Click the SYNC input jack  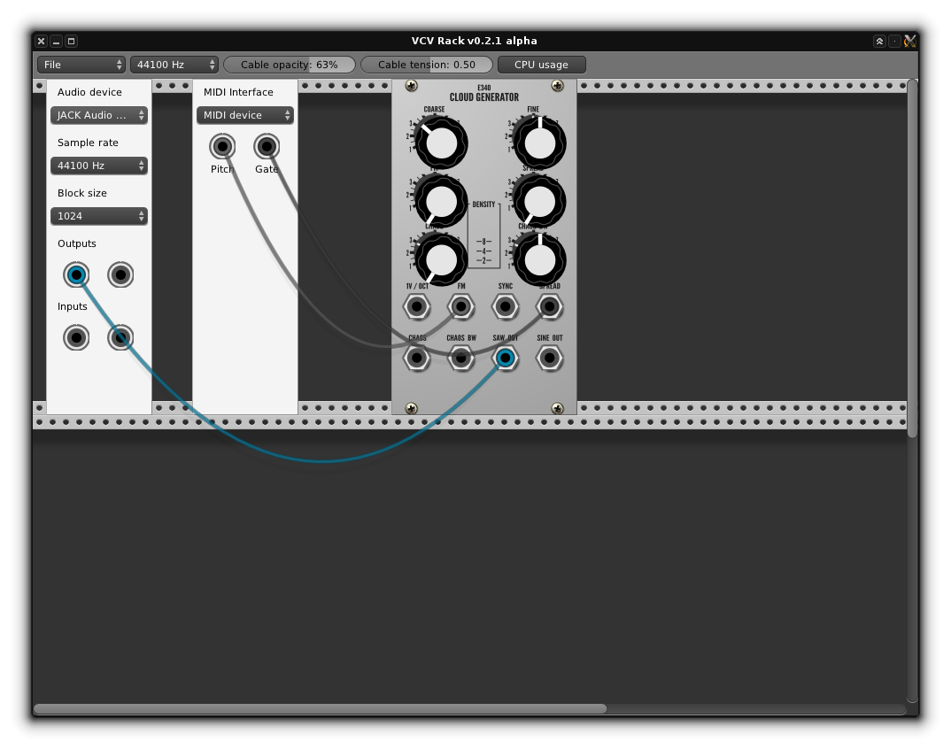pos(506,307)
